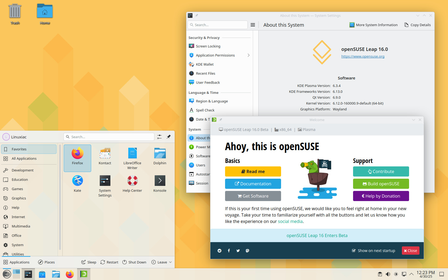The height and width of the screenshot is (280, 448).
Task: Open the Trash desktop icon
Action: [15, 14]
